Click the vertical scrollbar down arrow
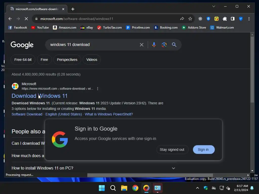Viewport: 259px width, 194px height. click(x=252, y=171)
